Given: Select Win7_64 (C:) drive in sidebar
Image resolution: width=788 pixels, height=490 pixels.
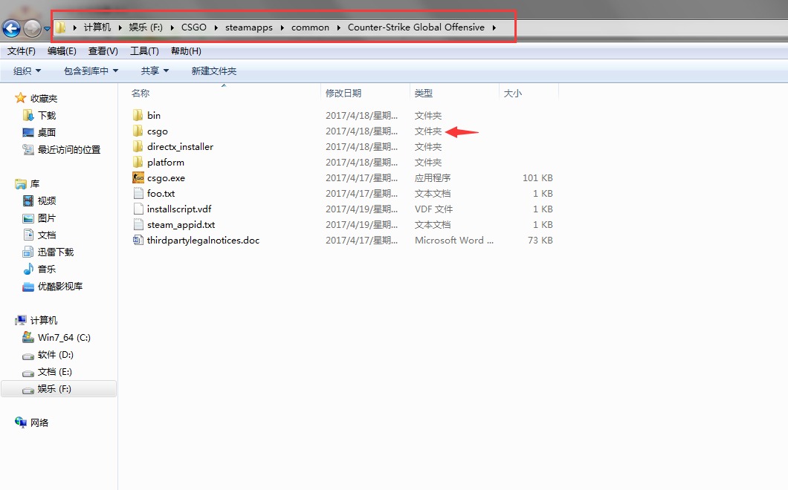Looking at the screenshot, I should 64,338.
